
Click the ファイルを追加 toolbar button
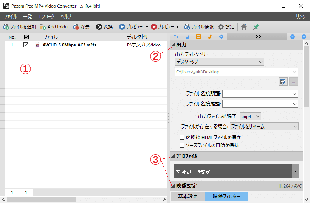[19, 27]
